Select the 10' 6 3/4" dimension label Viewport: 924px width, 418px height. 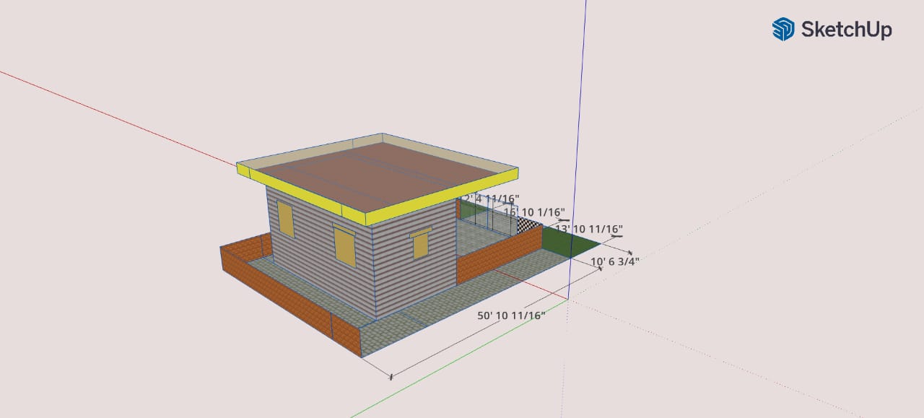tap(615, 261)
